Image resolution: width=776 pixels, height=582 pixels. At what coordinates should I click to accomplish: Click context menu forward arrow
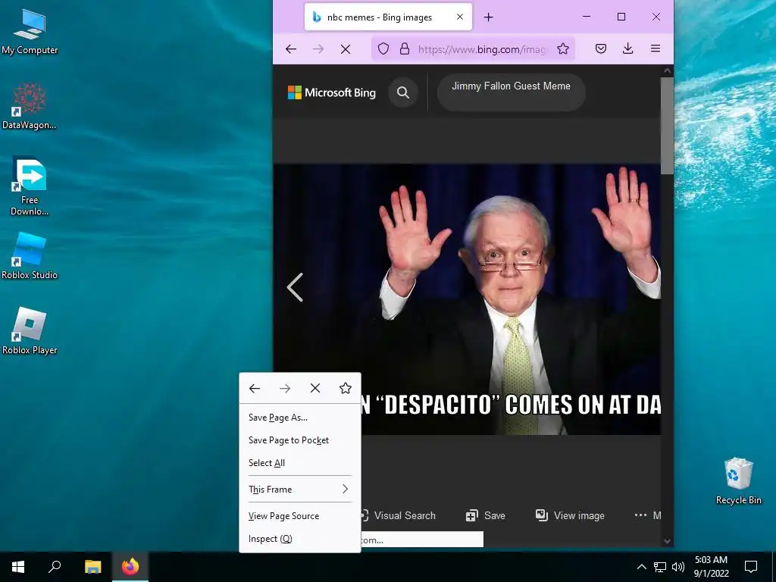tap(285, 389)
